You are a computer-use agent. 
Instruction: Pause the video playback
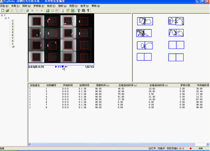point(59,67)
